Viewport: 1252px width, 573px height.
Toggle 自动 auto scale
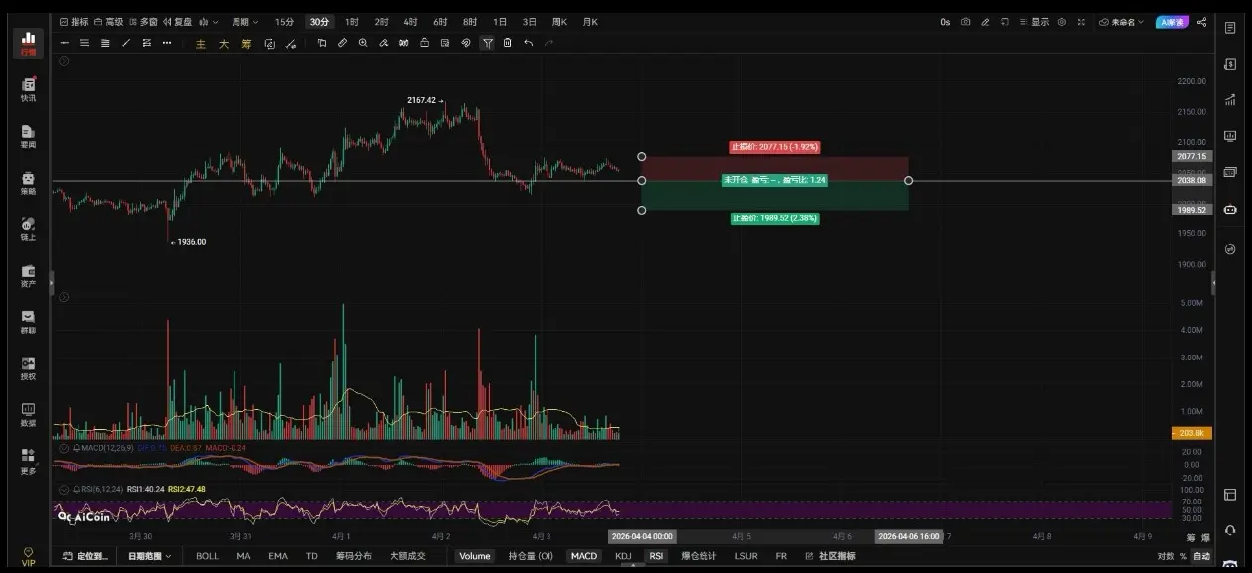1202,556
